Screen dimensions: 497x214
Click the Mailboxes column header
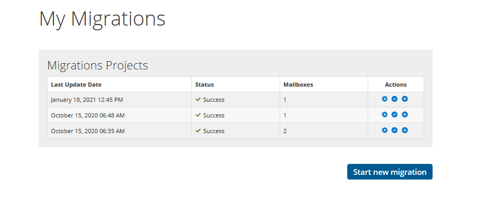(x=299, y=85)
